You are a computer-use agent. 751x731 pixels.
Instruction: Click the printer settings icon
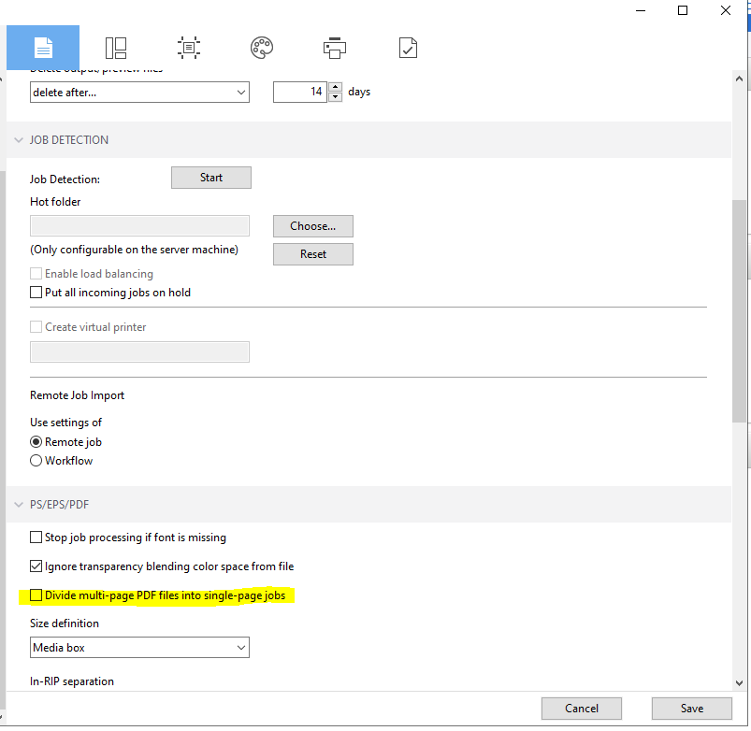(334, 47)
